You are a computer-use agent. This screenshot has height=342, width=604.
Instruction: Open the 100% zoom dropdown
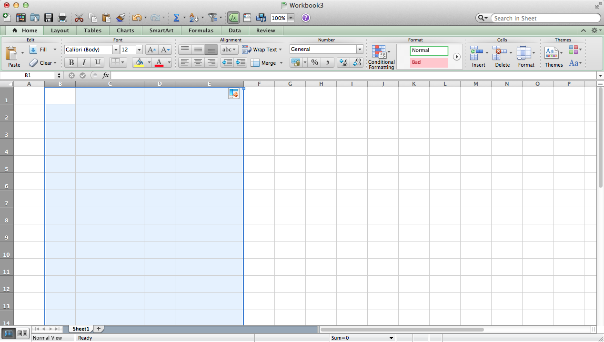pos(291,18)
